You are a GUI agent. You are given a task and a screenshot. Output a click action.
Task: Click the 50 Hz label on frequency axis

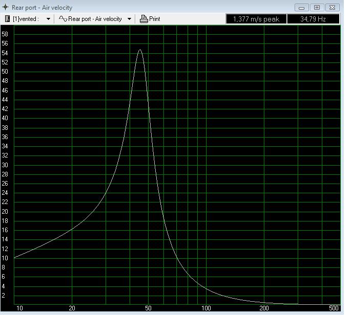[x=149, y=308]
